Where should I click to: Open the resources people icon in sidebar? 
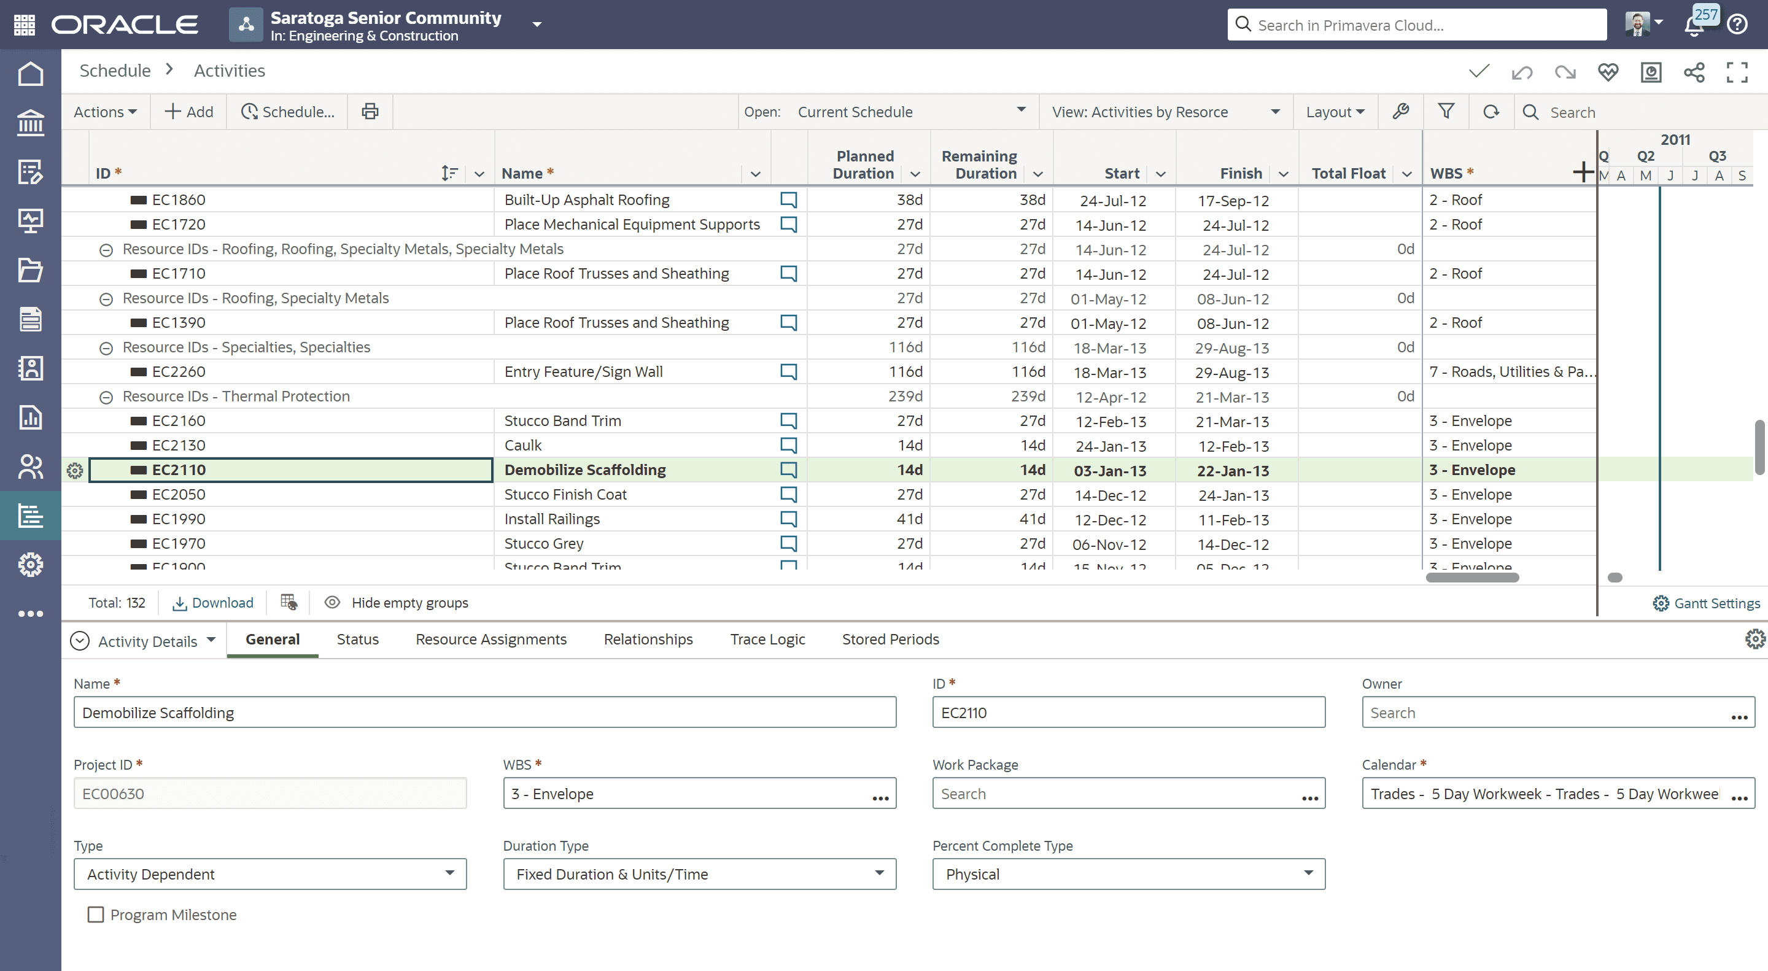(x=30, y=466)
